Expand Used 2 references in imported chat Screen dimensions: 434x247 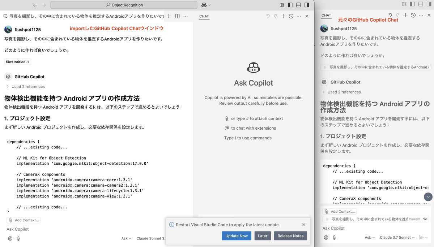tap(26, 87)
